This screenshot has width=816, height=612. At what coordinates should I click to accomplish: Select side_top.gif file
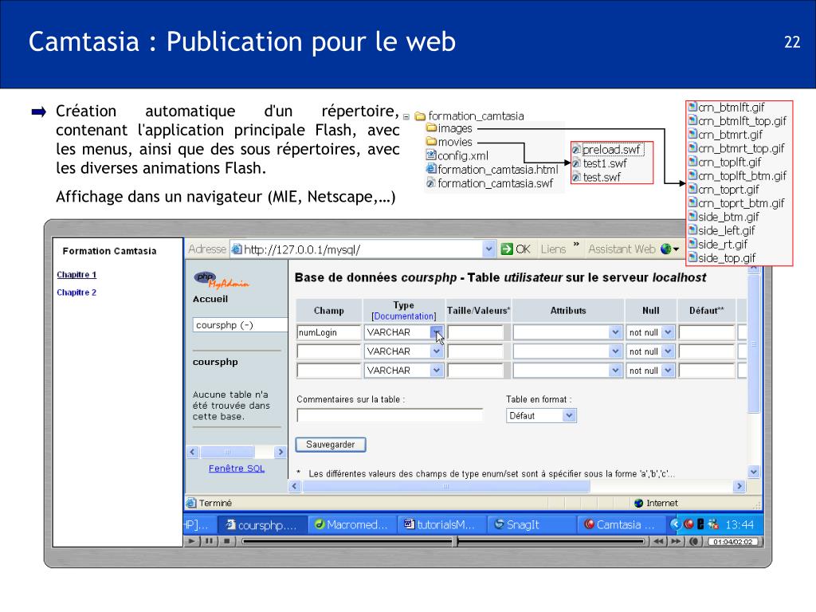pyautogui.click(x=722, y=257)
